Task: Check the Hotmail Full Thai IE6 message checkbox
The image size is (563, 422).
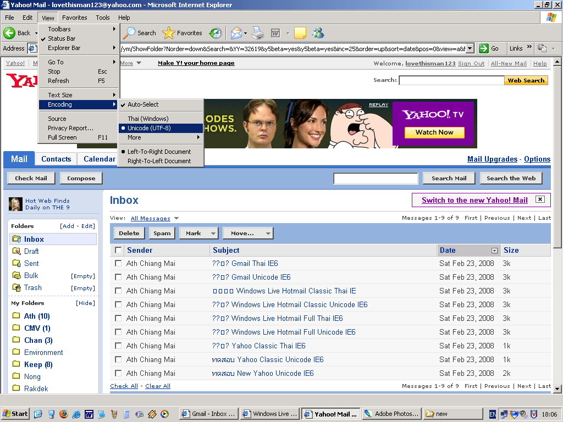Action: (118, 318)
